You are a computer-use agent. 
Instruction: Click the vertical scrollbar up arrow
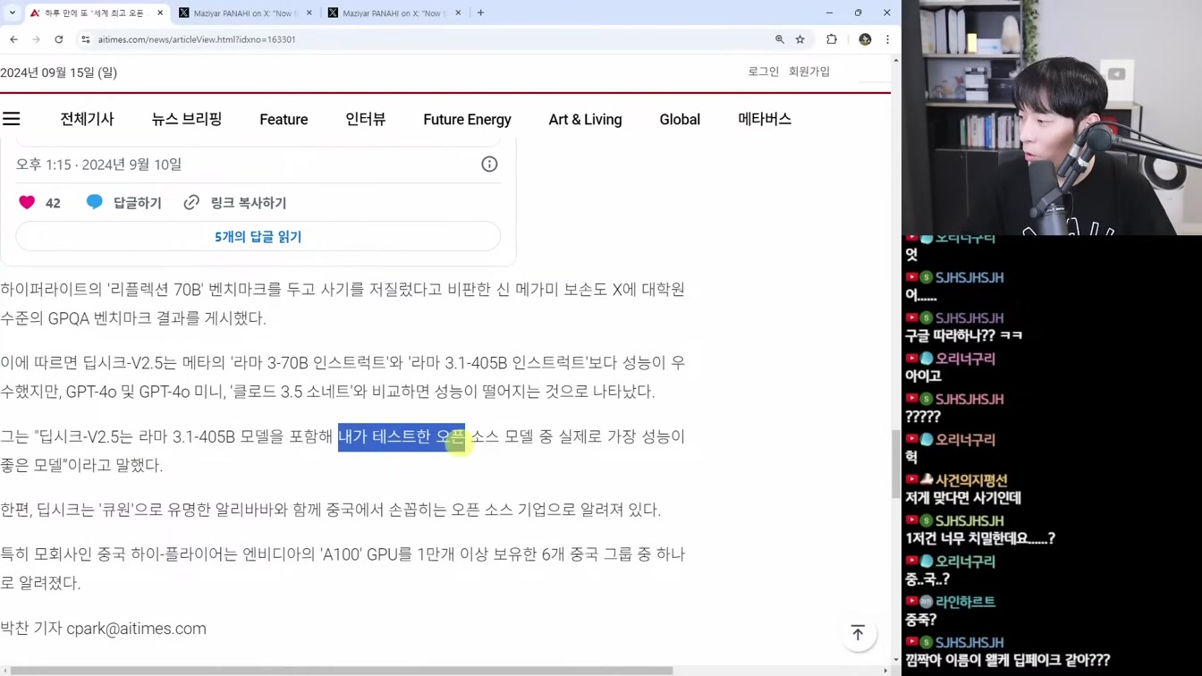896,61
